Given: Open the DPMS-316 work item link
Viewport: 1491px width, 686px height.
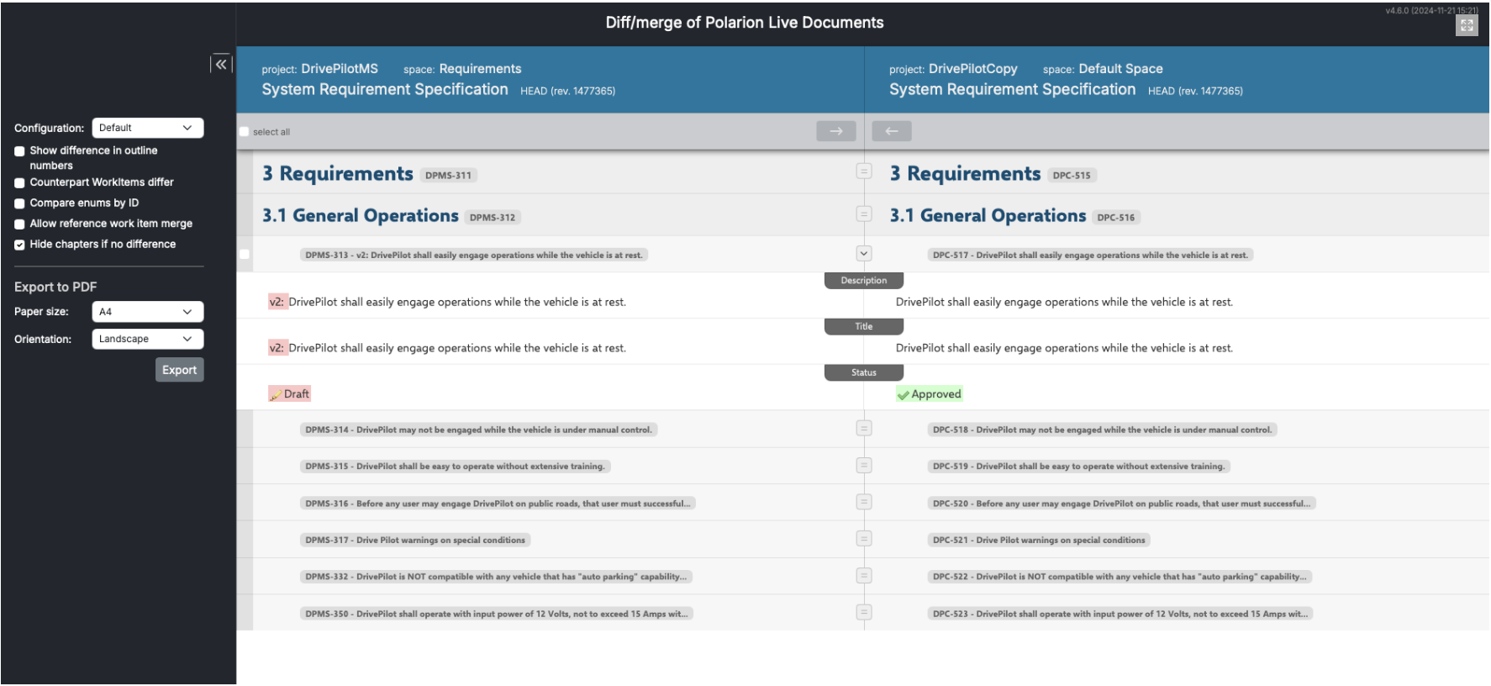Looking at the screenshot, I should click(x=498, y=504).
